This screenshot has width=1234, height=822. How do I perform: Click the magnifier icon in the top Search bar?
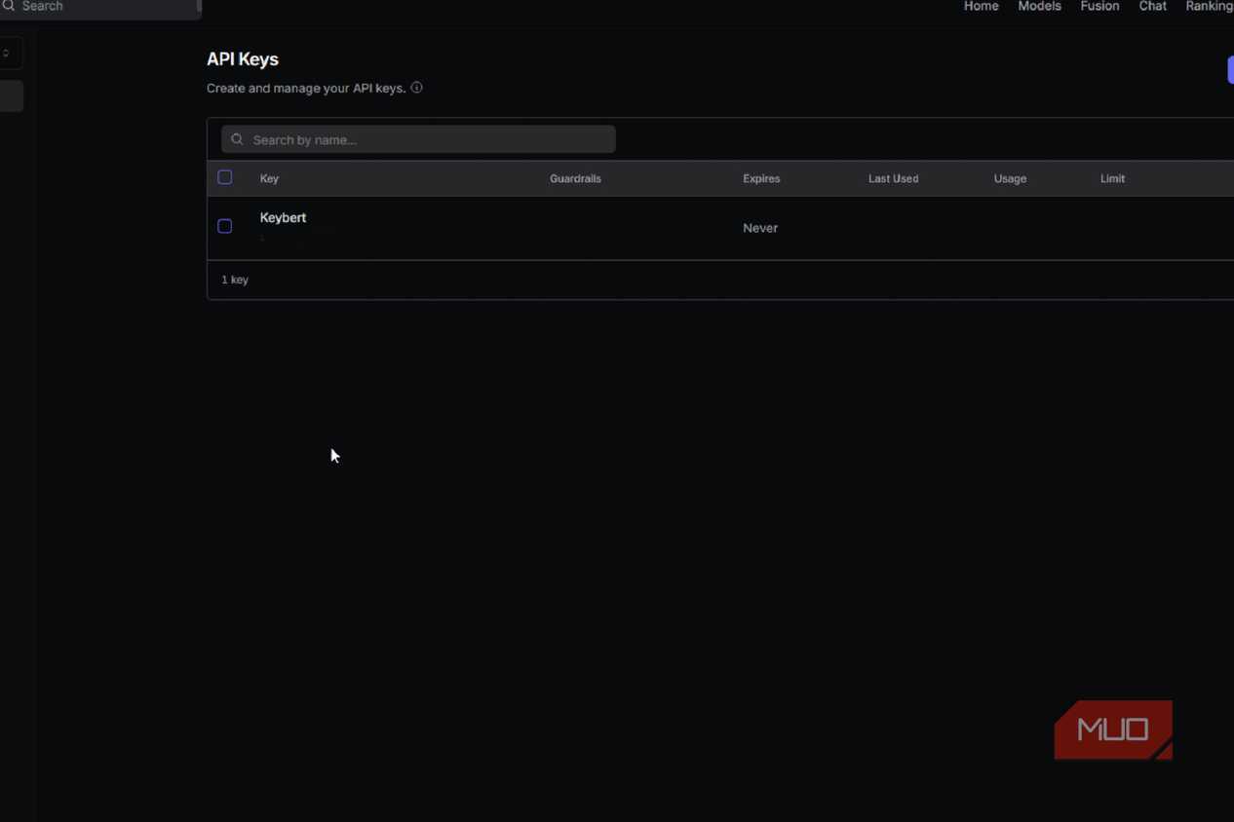point(9,6)
